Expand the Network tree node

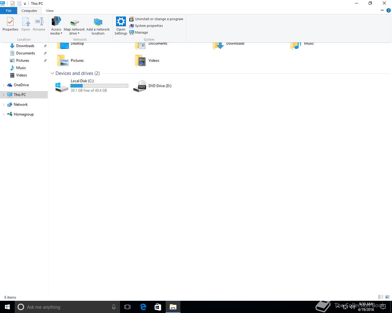click(x=3, y=105)
